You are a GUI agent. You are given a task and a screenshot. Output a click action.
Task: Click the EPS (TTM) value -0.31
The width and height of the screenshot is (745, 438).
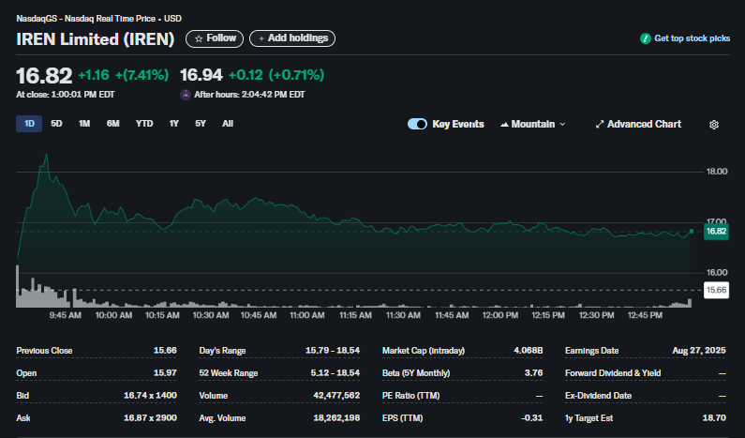pos(531,418)
